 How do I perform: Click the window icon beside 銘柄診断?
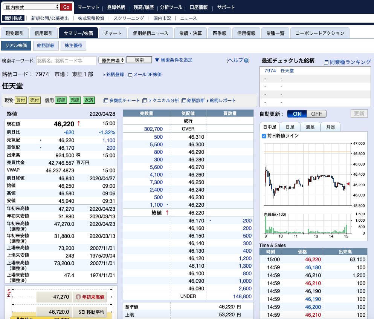(x=184, y=101)
